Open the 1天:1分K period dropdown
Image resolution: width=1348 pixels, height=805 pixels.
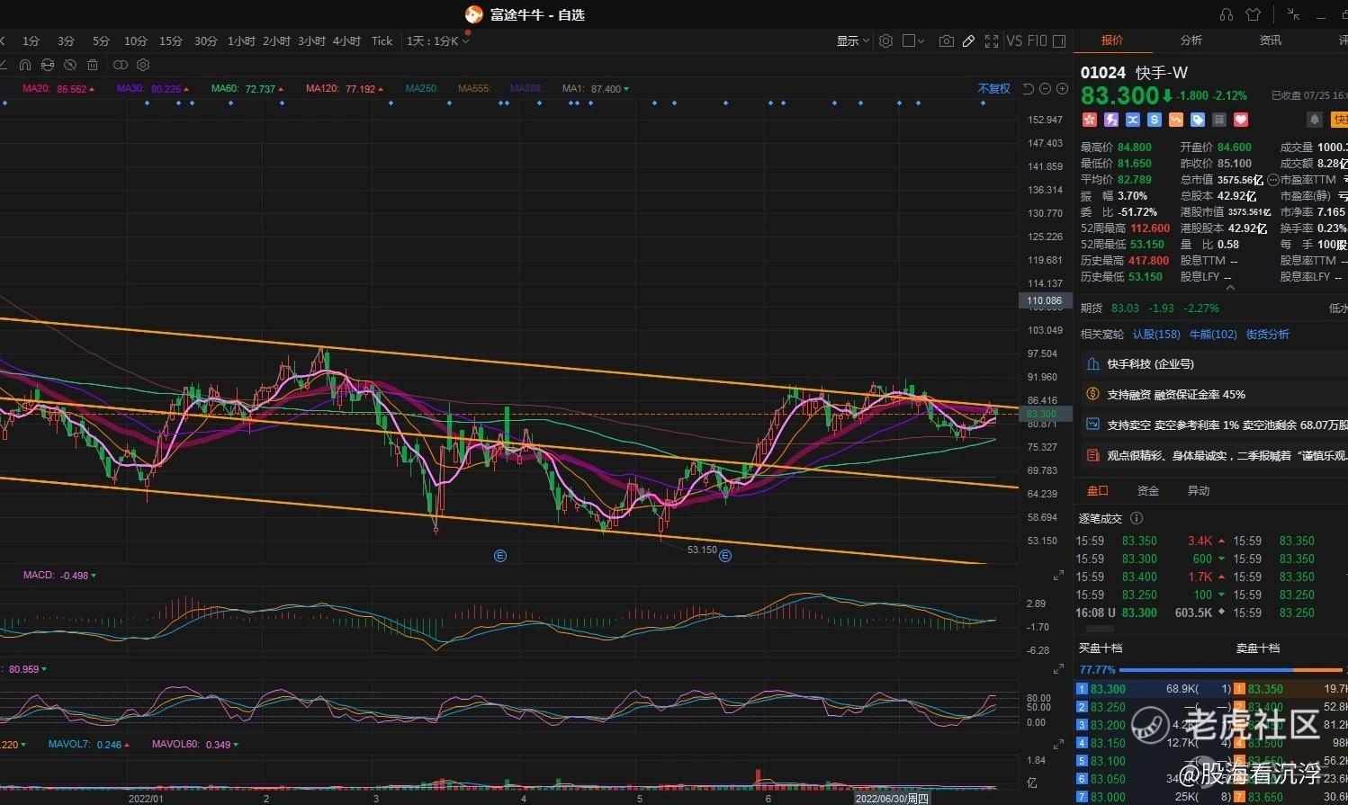click(437, 40)
